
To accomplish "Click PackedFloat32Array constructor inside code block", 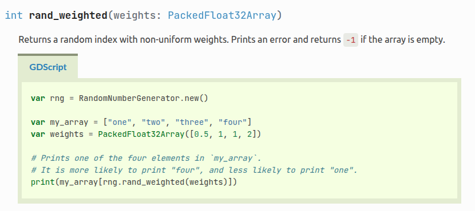I will [x=141, y=134].
